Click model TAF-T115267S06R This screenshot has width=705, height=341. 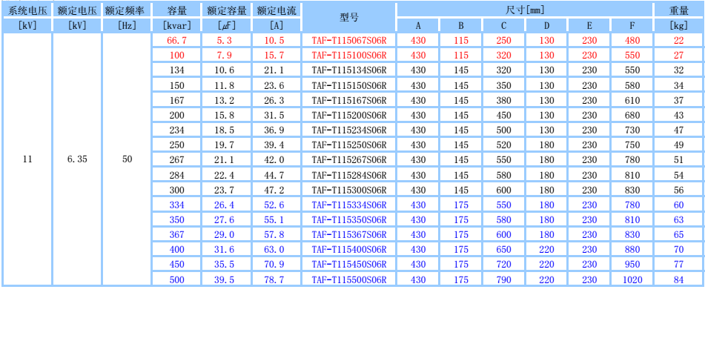coord(349,160)
